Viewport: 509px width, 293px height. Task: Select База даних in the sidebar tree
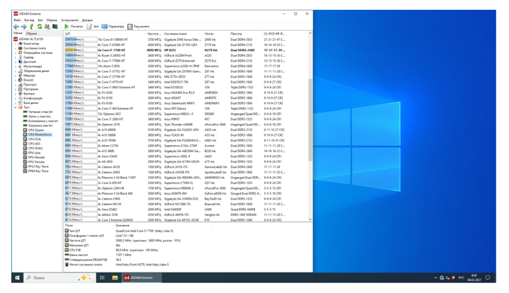(31, 103)
